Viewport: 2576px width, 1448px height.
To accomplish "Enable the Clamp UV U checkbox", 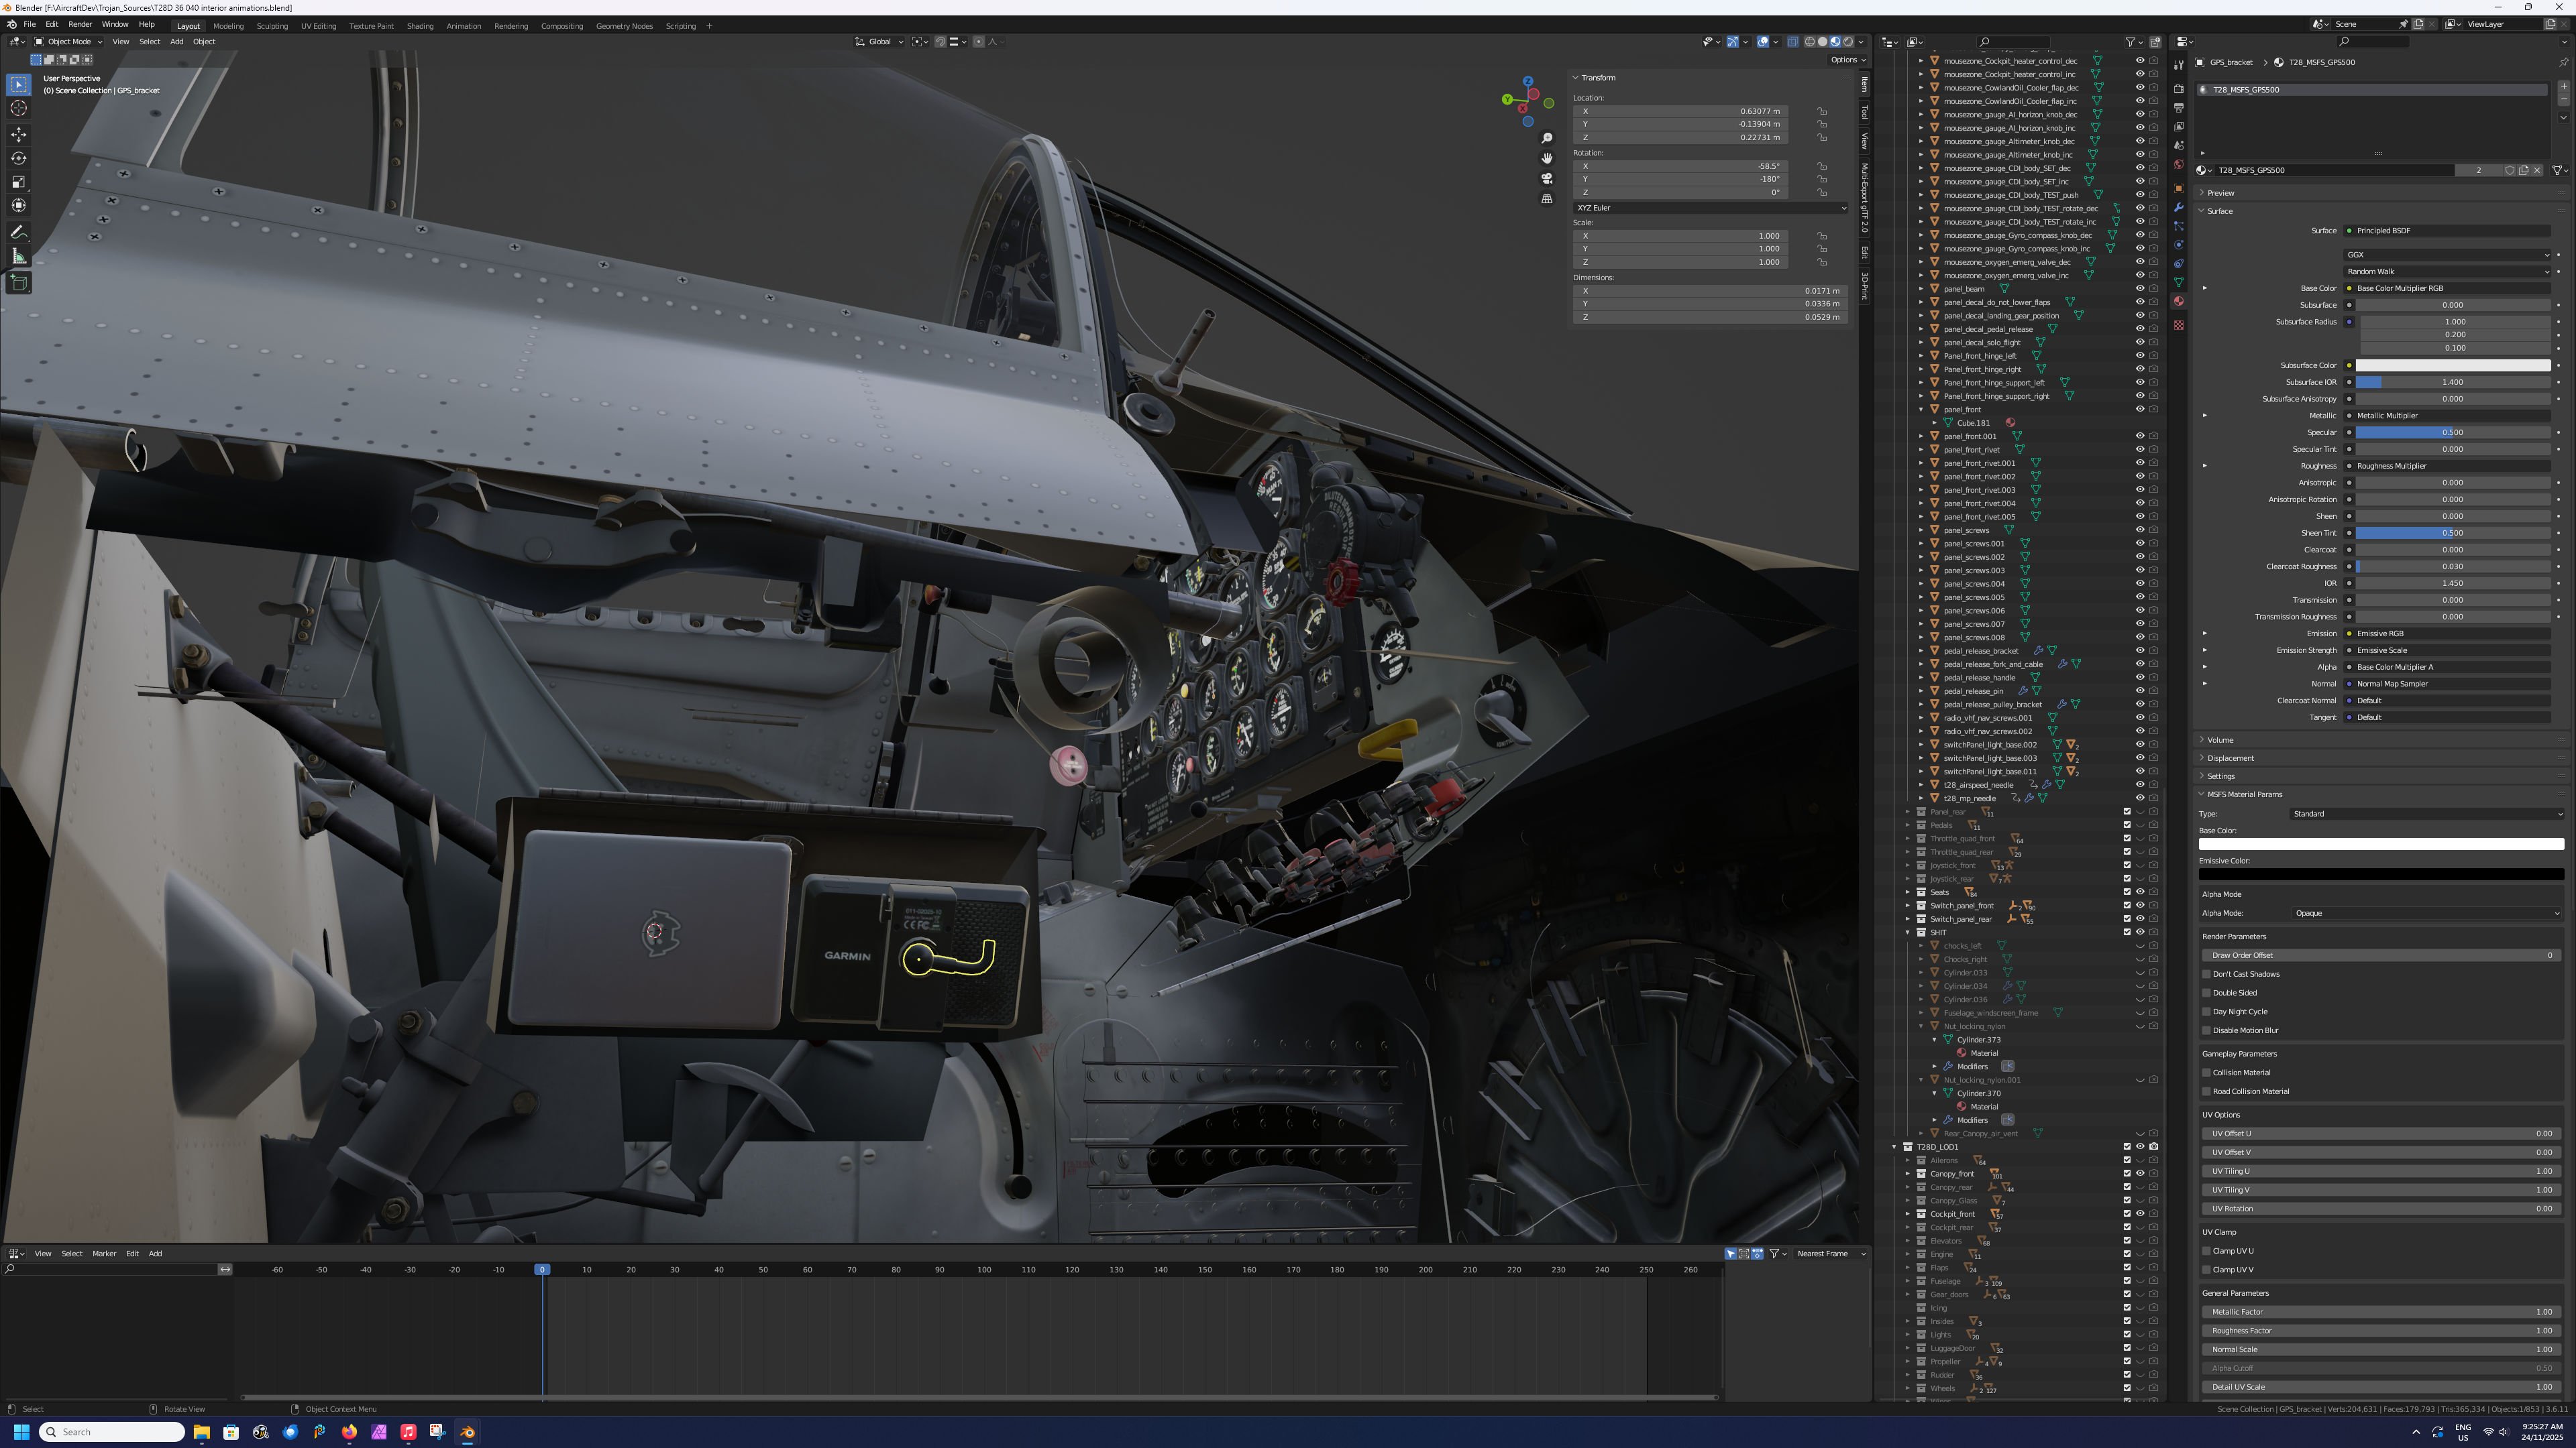I will (x=2207, y=1251).
